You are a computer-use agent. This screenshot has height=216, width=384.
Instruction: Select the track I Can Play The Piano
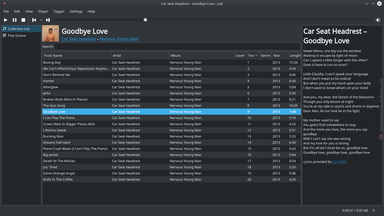(x=171, y=118)
